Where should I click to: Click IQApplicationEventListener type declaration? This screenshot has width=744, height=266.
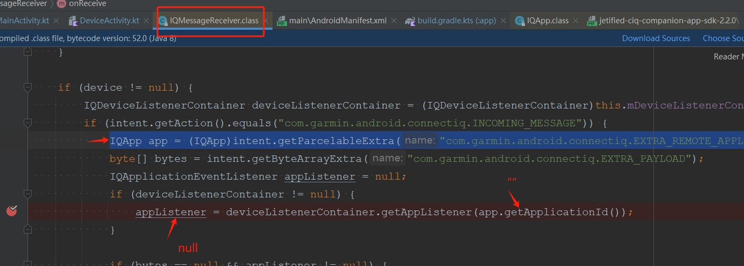click(194, 177)
